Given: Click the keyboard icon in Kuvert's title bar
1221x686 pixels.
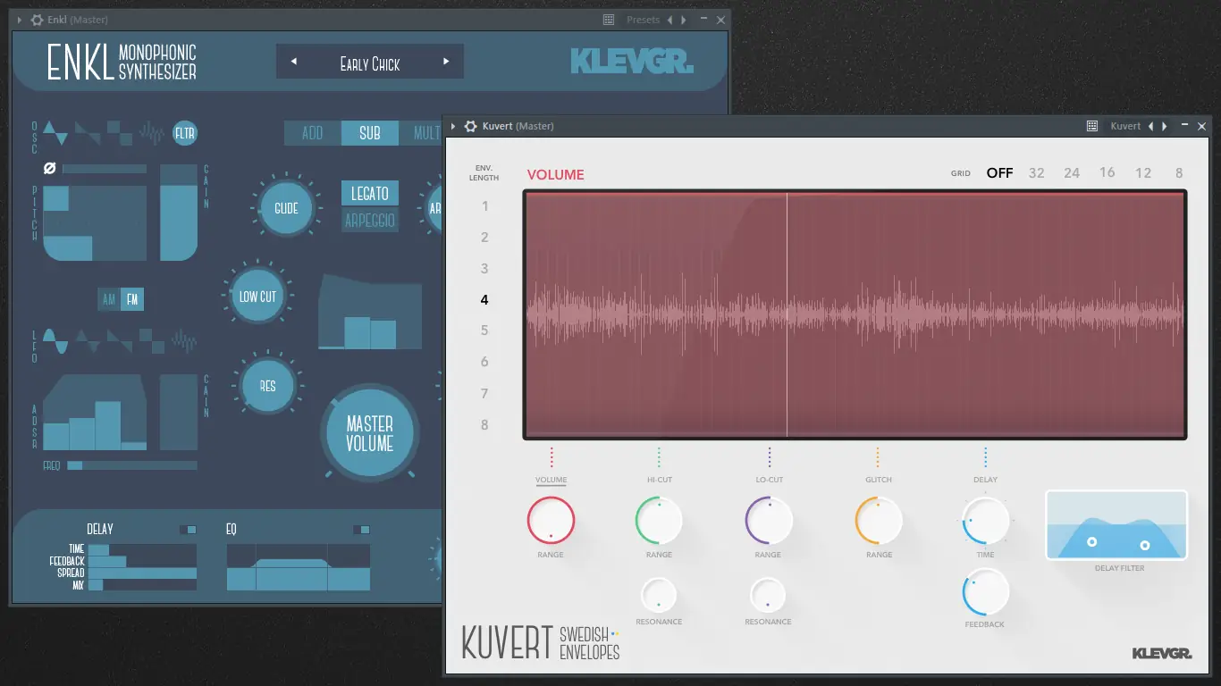Looking at the screenshot, I should [x=1091, y=126].
